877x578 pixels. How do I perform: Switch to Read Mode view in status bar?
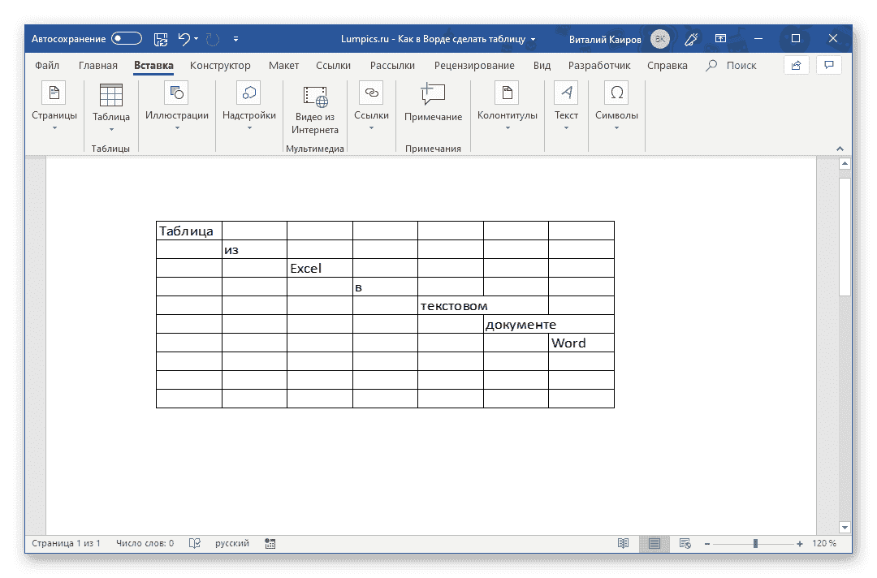tap(624, 543)
